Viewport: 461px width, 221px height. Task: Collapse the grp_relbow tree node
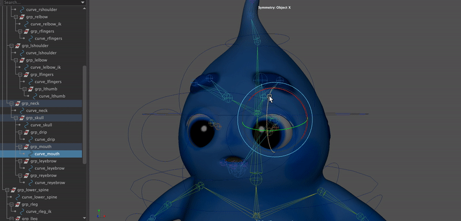coord(16,17)
